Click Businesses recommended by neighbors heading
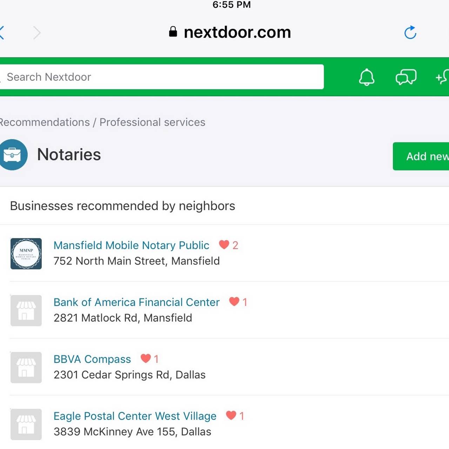 [122, 206]
